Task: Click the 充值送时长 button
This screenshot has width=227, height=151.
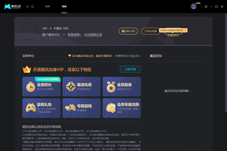Action: coord(173,35)
